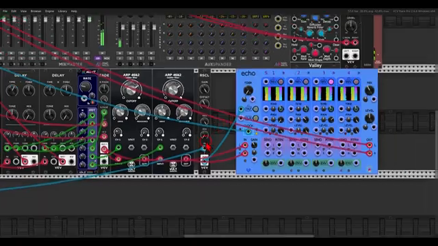This screenshot has width=438, height=246.
Task: Click the first ARP 4682 INPUT port
Action: tap(118, 159)
